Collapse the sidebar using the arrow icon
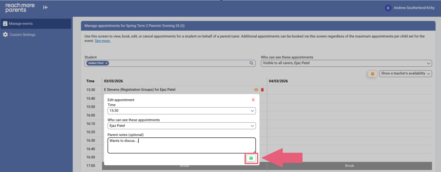 (46, 8)
